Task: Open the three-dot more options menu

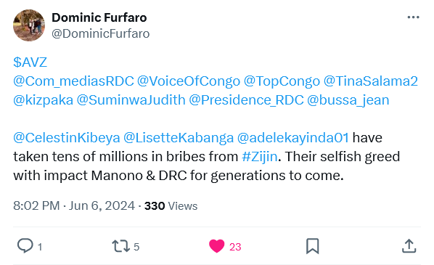Action: (x=413, y=17)
